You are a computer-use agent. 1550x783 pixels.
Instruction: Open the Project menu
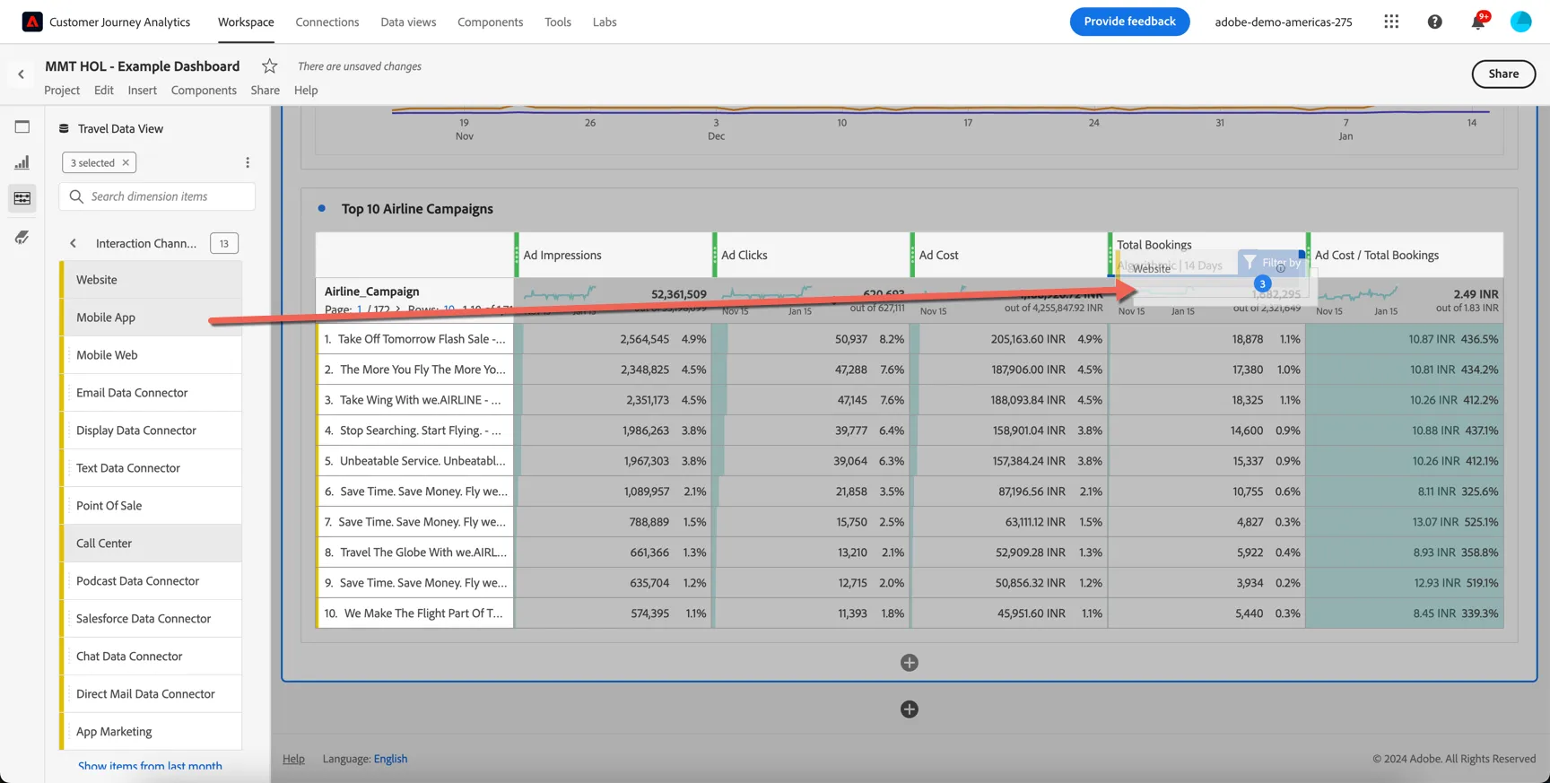(62, 90)
